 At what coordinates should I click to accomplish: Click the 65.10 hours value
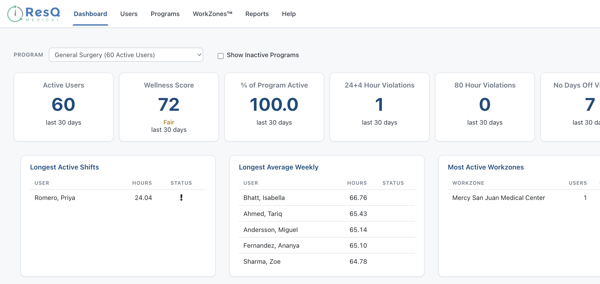coord(358,246)
